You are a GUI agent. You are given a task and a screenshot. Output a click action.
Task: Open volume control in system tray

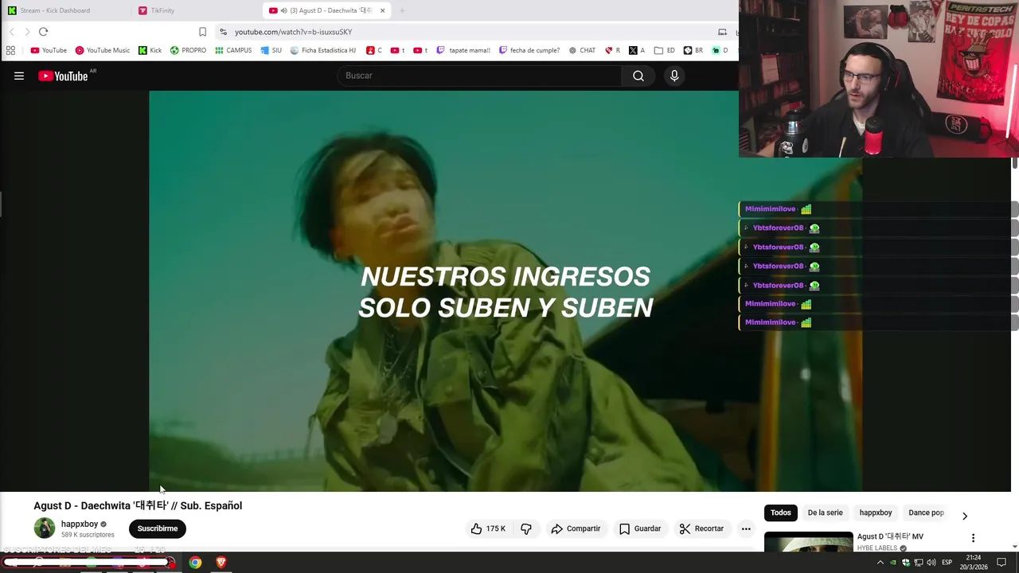point(931,563)
